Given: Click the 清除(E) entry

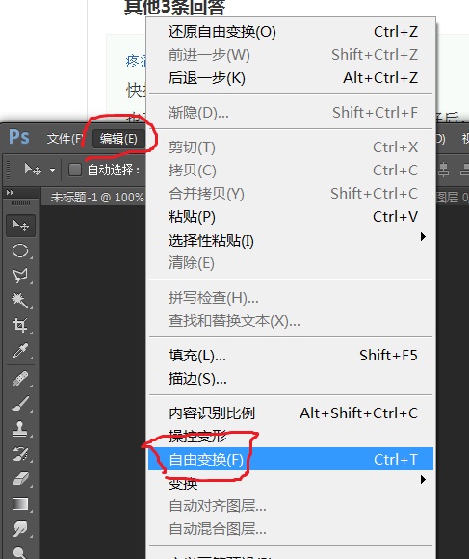Looking at the screenshot, I should 291,263.
